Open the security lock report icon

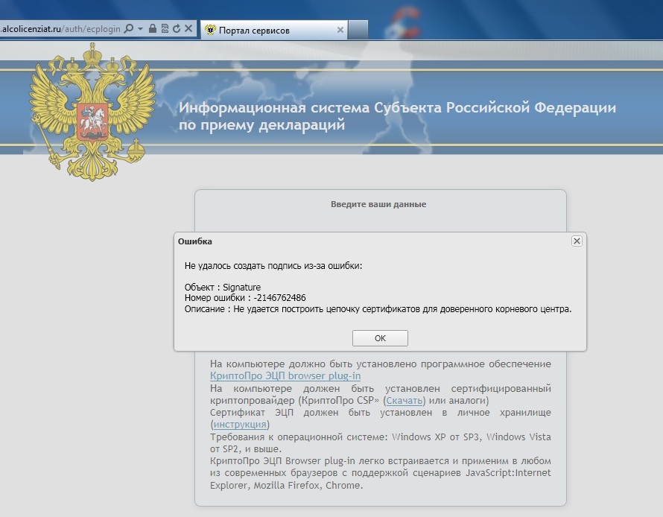pos(153,29)
